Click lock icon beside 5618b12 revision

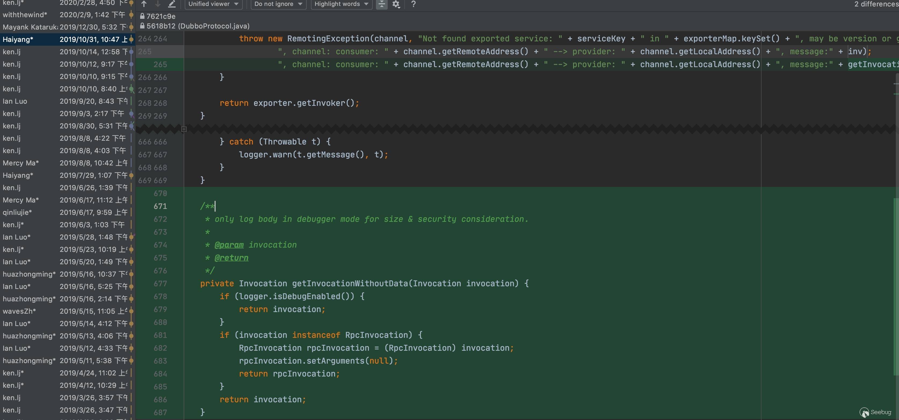[x=142, y=26]
